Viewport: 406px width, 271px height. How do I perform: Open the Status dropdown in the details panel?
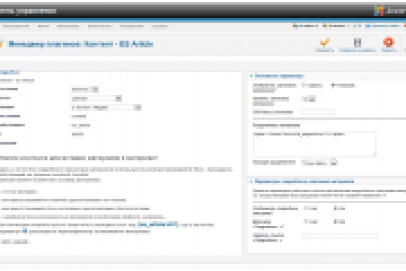pyautogui.click(x=85, y=89)
